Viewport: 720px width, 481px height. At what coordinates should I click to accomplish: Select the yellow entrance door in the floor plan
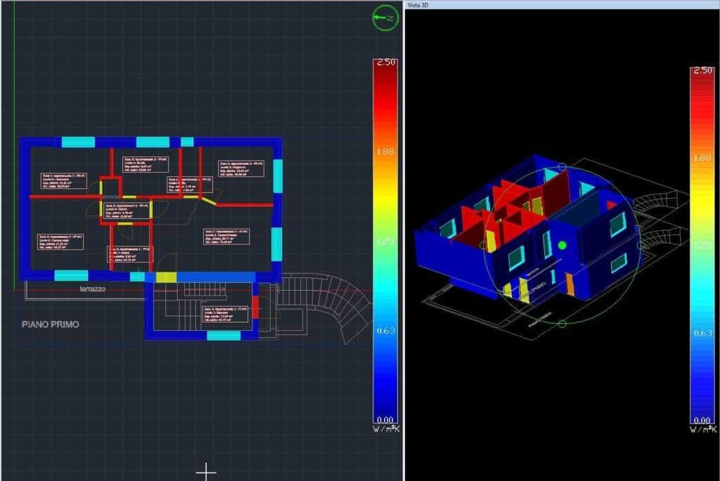click(166, 277)
